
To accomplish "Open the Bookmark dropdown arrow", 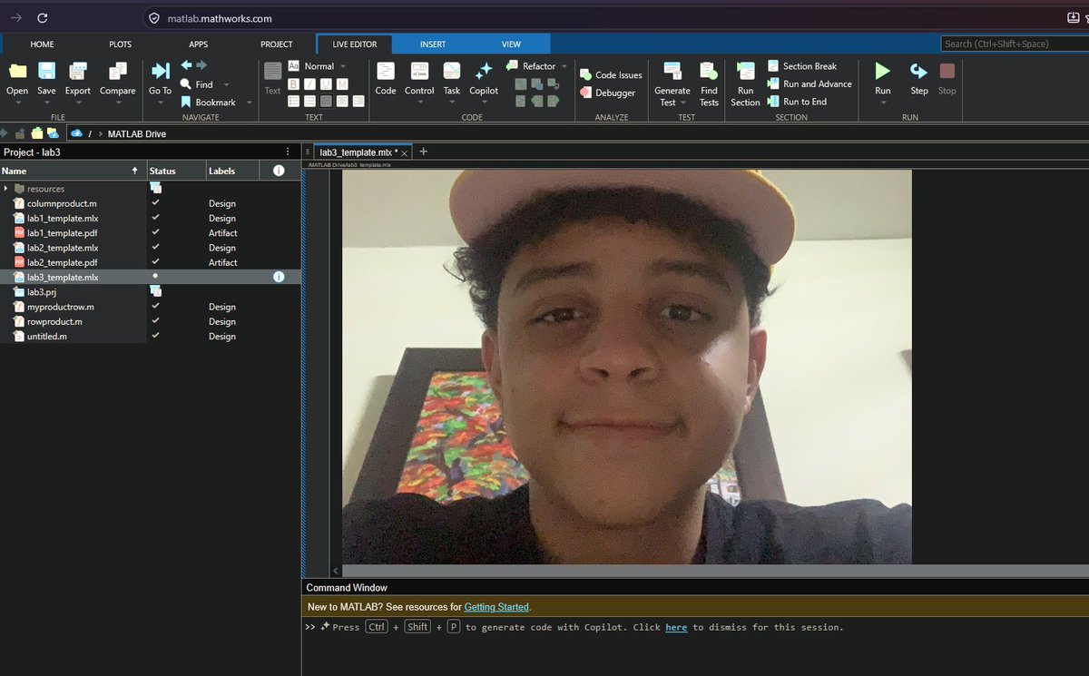I will click(249, 103).
